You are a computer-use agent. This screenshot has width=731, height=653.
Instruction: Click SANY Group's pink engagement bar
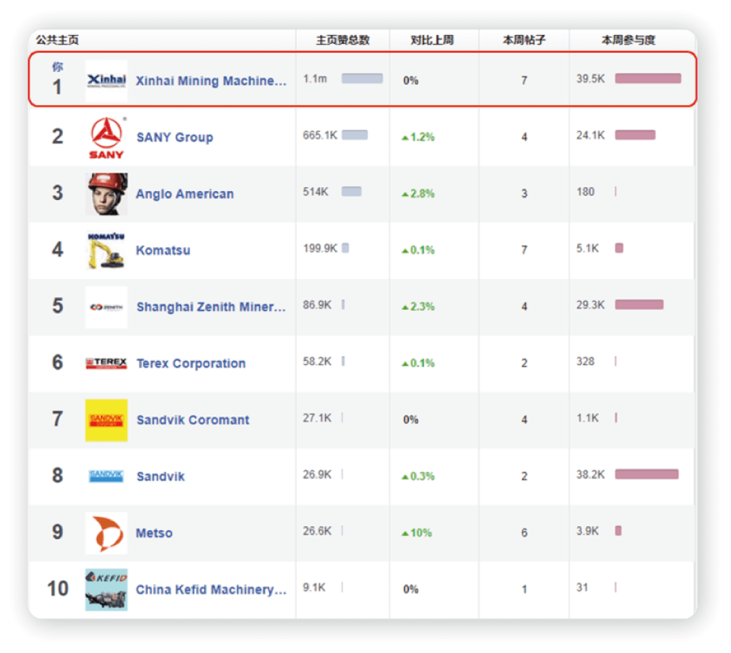click(635, 135)
